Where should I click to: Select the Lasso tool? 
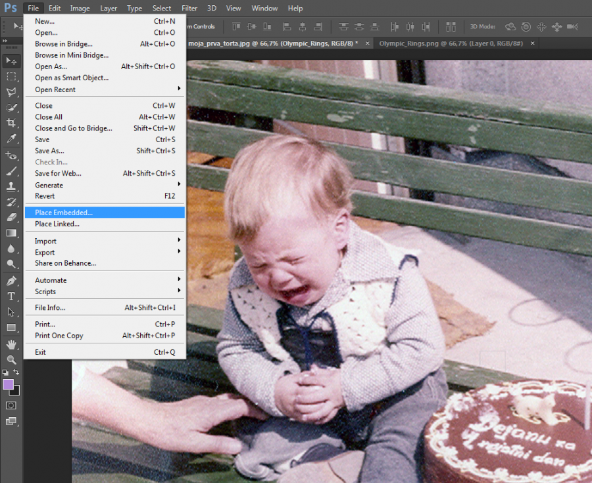(x=11, y=92)
